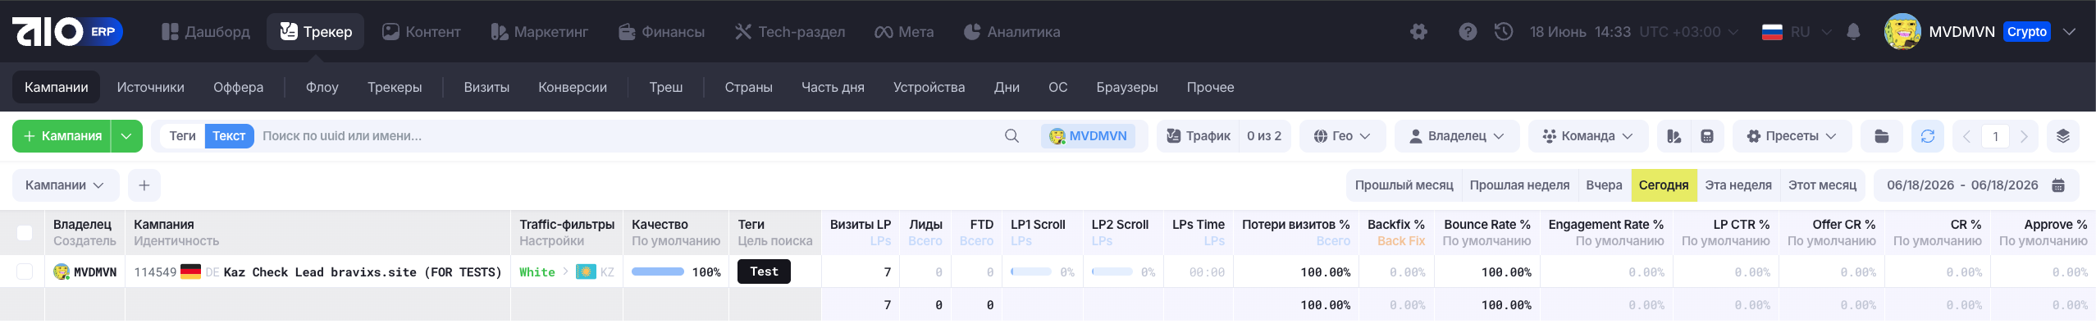Open the folder icon button
Image resolution: width=2096 pixels, height=333 pixels.
pyautogui.click(x=1882, y=136)
